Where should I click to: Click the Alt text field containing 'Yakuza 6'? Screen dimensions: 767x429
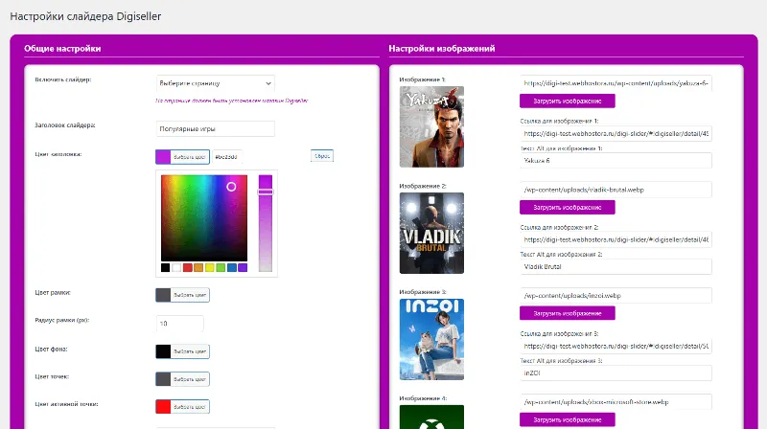point(616,161)
